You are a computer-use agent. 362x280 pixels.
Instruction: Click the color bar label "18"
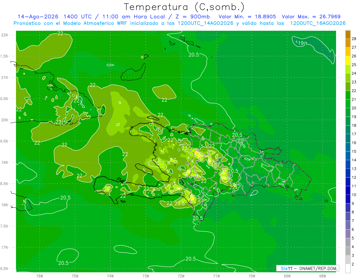(354, 125)
